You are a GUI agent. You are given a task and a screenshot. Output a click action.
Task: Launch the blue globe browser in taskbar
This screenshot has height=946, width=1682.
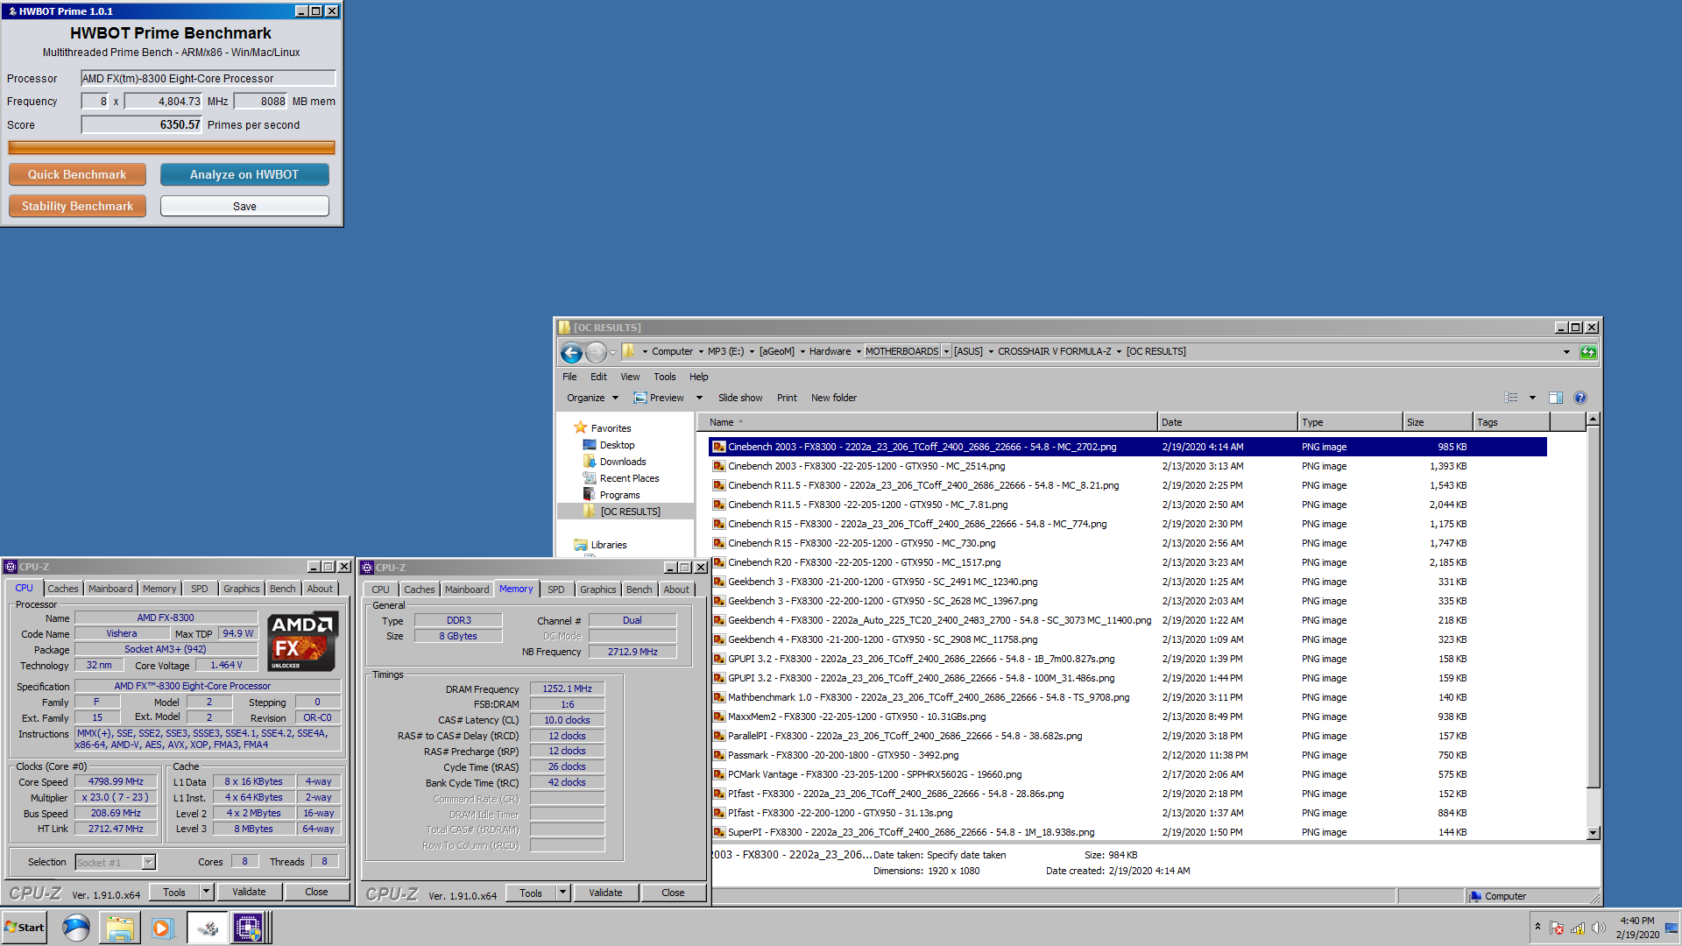[x=76, y=928]
